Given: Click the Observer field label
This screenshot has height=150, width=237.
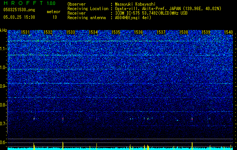Looking at the screenshot, I should 76,4.
